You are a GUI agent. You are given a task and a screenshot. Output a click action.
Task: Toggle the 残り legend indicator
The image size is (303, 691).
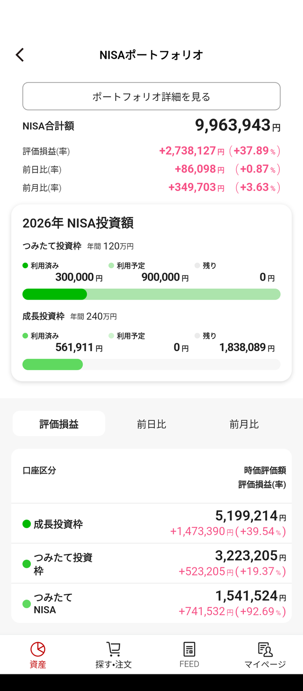(196, 265)
